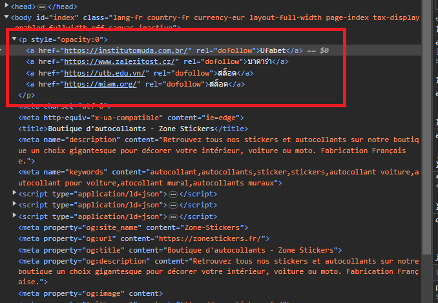Image resolution: width=438 pixels, height=303 pixels.
Task: Expand the third application/ld+json script
Action: pyautogui.click(x=14, y=215)
